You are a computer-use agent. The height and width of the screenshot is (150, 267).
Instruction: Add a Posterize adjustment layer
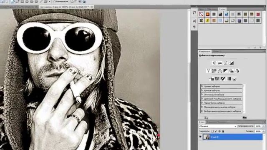point(217,79)
